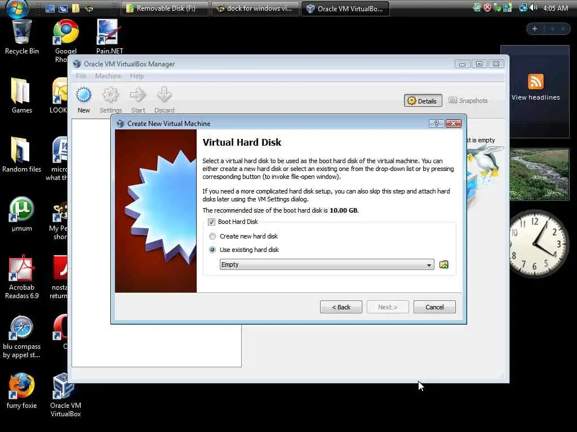Click the Details button
The height and width of the screenshot is (432, 577).
[x=423, y=101]
